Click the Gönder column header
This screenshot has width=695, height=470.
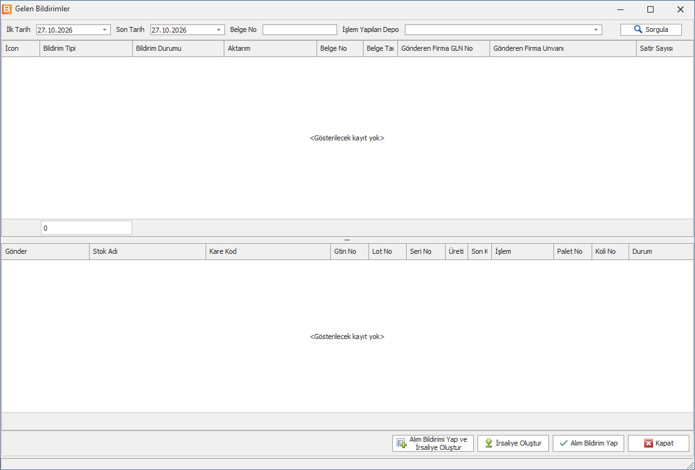pos(46,251)
